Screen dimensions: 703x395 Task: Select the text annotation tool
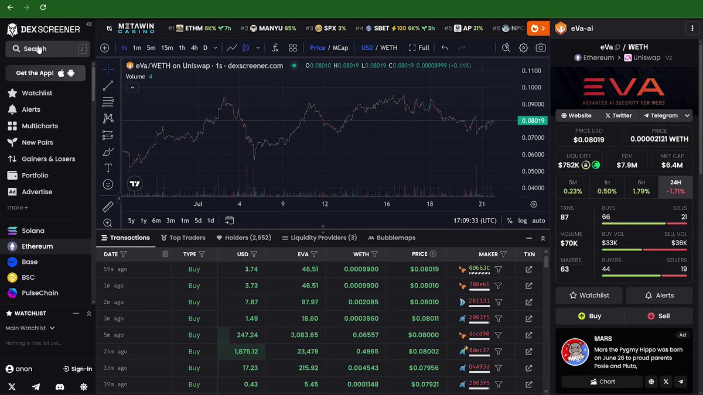coord(108,168)
